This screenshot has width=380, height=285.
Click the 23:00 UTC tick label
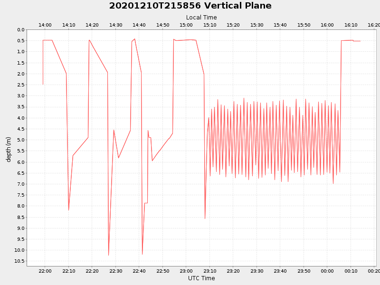coord(186,271)
